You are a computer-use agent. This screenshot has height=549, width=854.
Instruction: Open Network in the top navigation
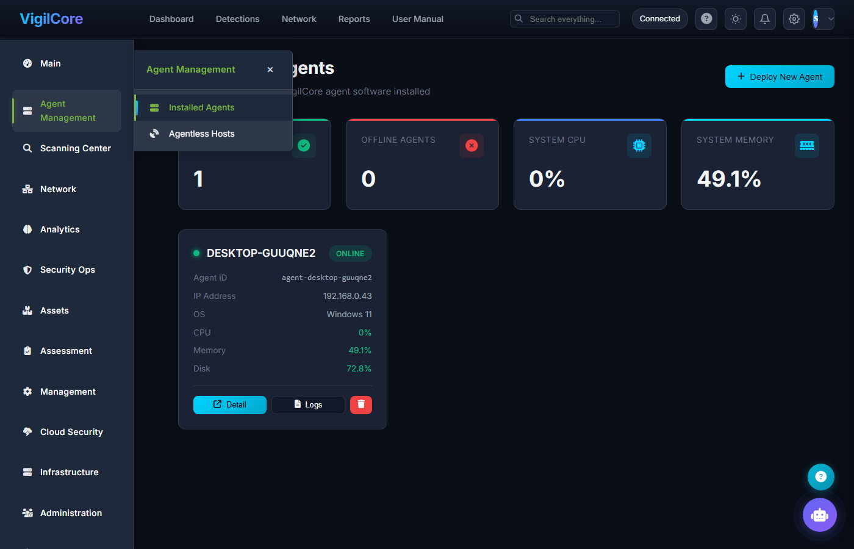click(299, 19)
